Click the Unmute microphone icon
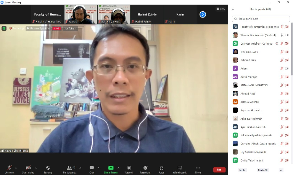The width and height of the screenshot is (293, 175). point(9,168)
